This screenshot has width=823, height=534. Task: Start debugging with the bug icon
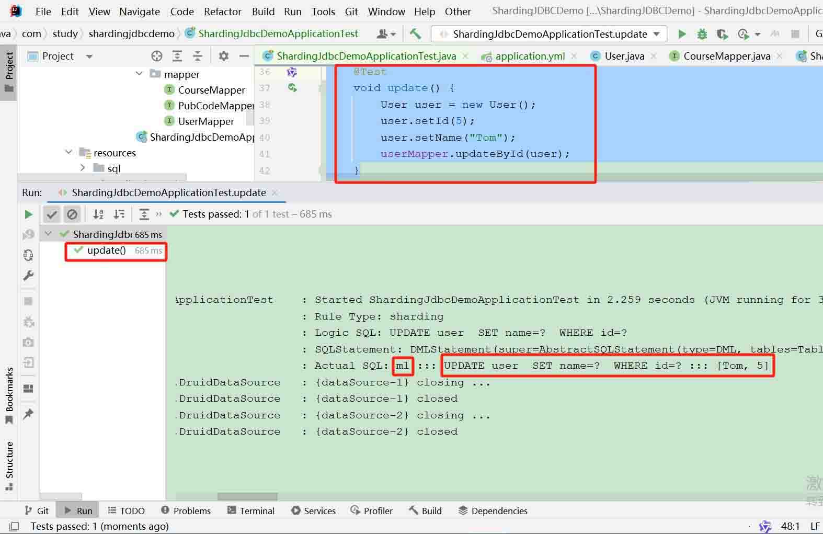[x=702, y=34]
